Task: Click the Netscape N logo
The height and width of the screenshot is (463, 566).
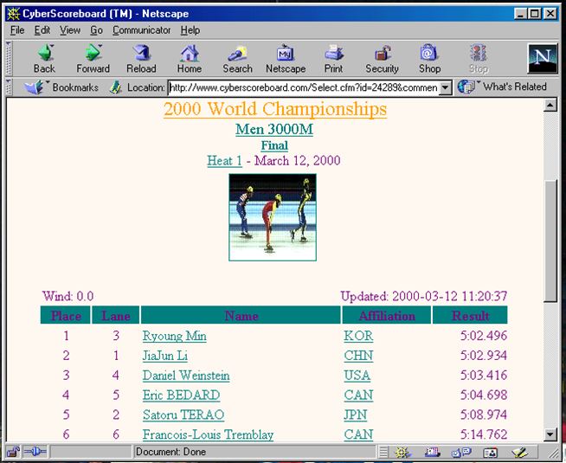Action: pos(542,57)
